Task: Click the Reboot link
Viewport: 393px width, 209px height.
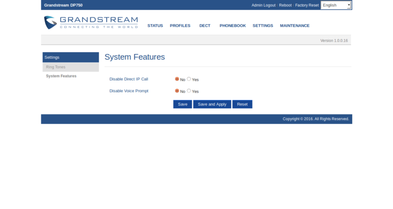Action: pos(285,5)
